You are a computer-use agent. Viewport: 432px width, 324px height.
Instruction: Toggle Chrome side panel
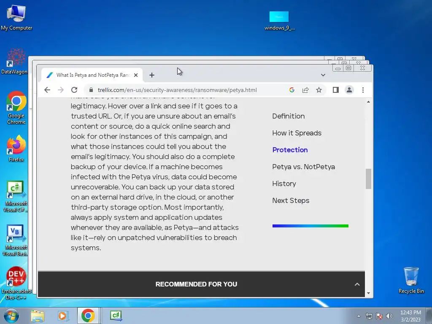(x=335, y=90)
